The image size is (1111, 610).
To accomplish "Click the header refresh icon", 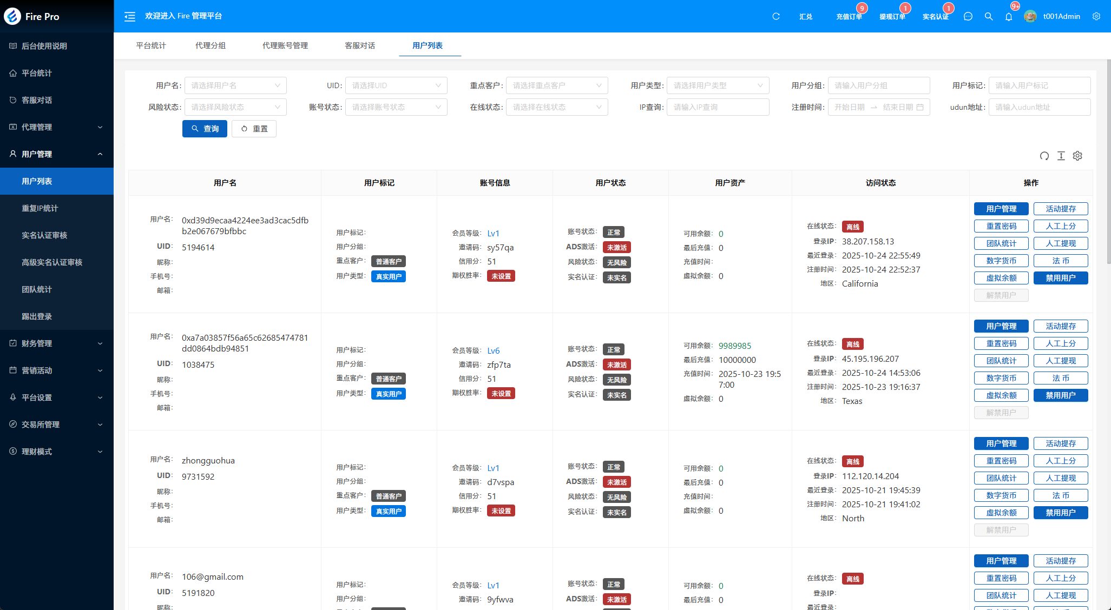I will tap(775, 17).
